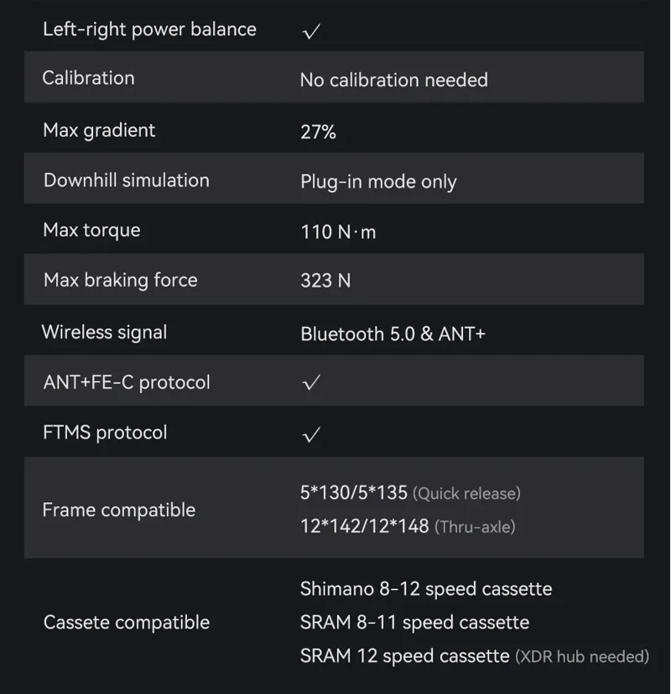Select the "Plug-in mode only" text
The width and height of the screenshot is (671, 694).
378,182
